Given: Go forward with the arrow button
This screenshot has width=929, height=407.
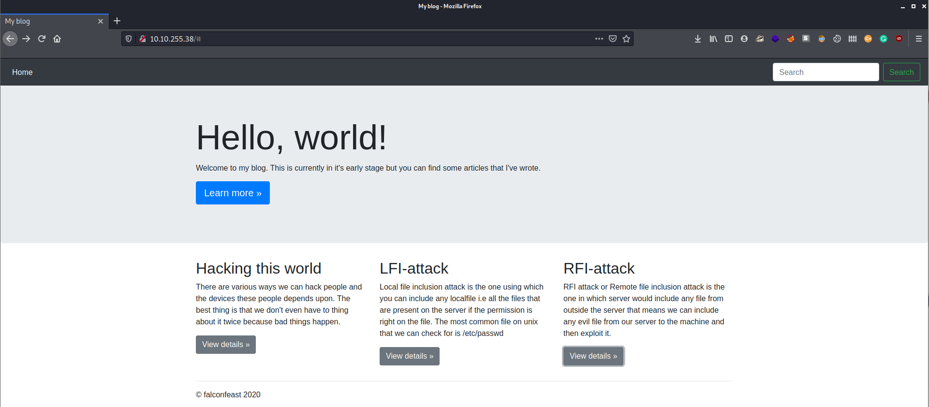Looking at the screenshot, I should click(26, 39).
